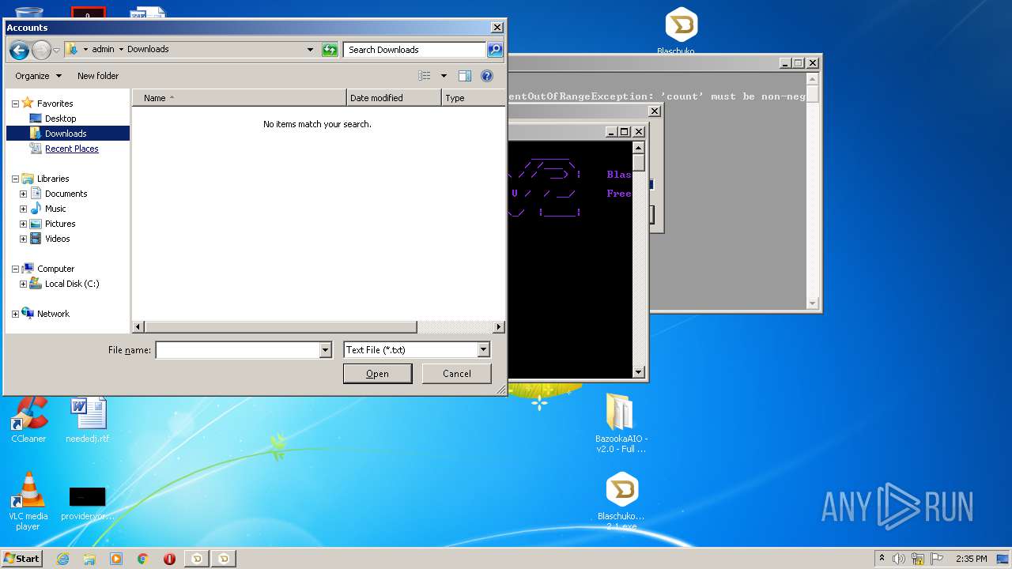Click the Back arrow in Accounts dialog
This screenshot has height=569, width=1012.
pyautogui.click(x=19, y=50)
